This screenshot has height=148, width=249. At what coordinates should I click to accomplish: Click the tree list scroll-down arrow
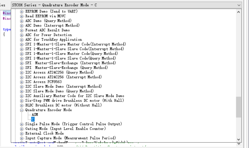[x=239, y=140]
